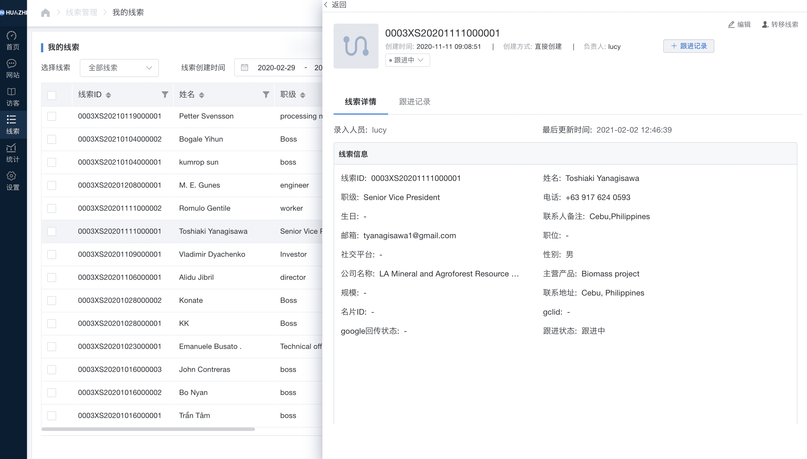This screenshot has width=807, height=459.
Task: Expand the 全部线索 dropdown
Action: click(119, 68)
